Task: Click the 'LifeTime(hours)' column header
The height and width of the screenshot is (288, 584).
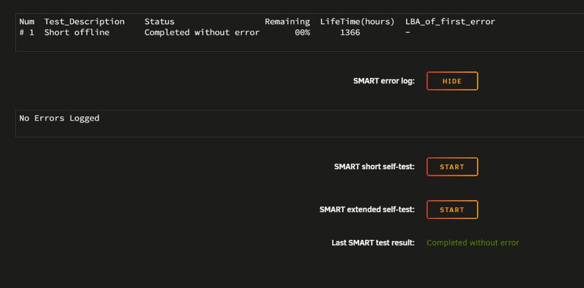Action: (x=357, y=22)
